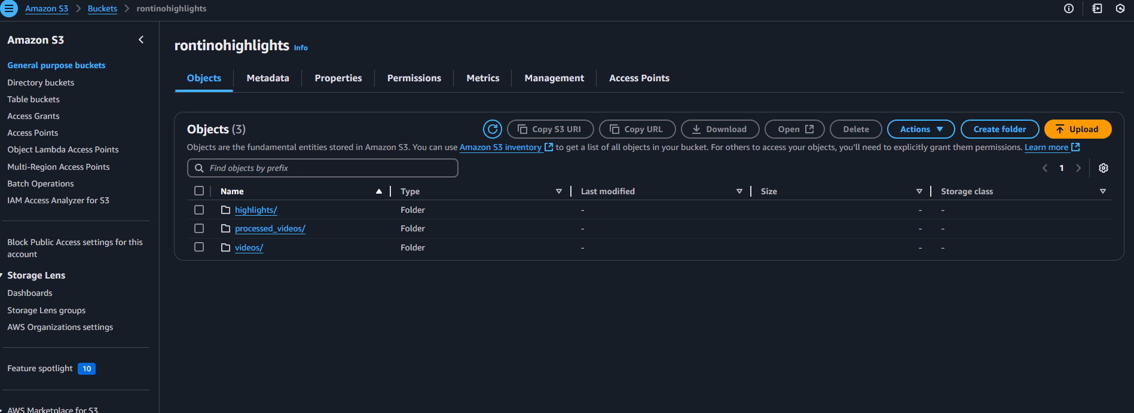Open Storage Lens Dashboards
Image resolution: width=1134 pixels, height=413 pixels.
(30, 293)
